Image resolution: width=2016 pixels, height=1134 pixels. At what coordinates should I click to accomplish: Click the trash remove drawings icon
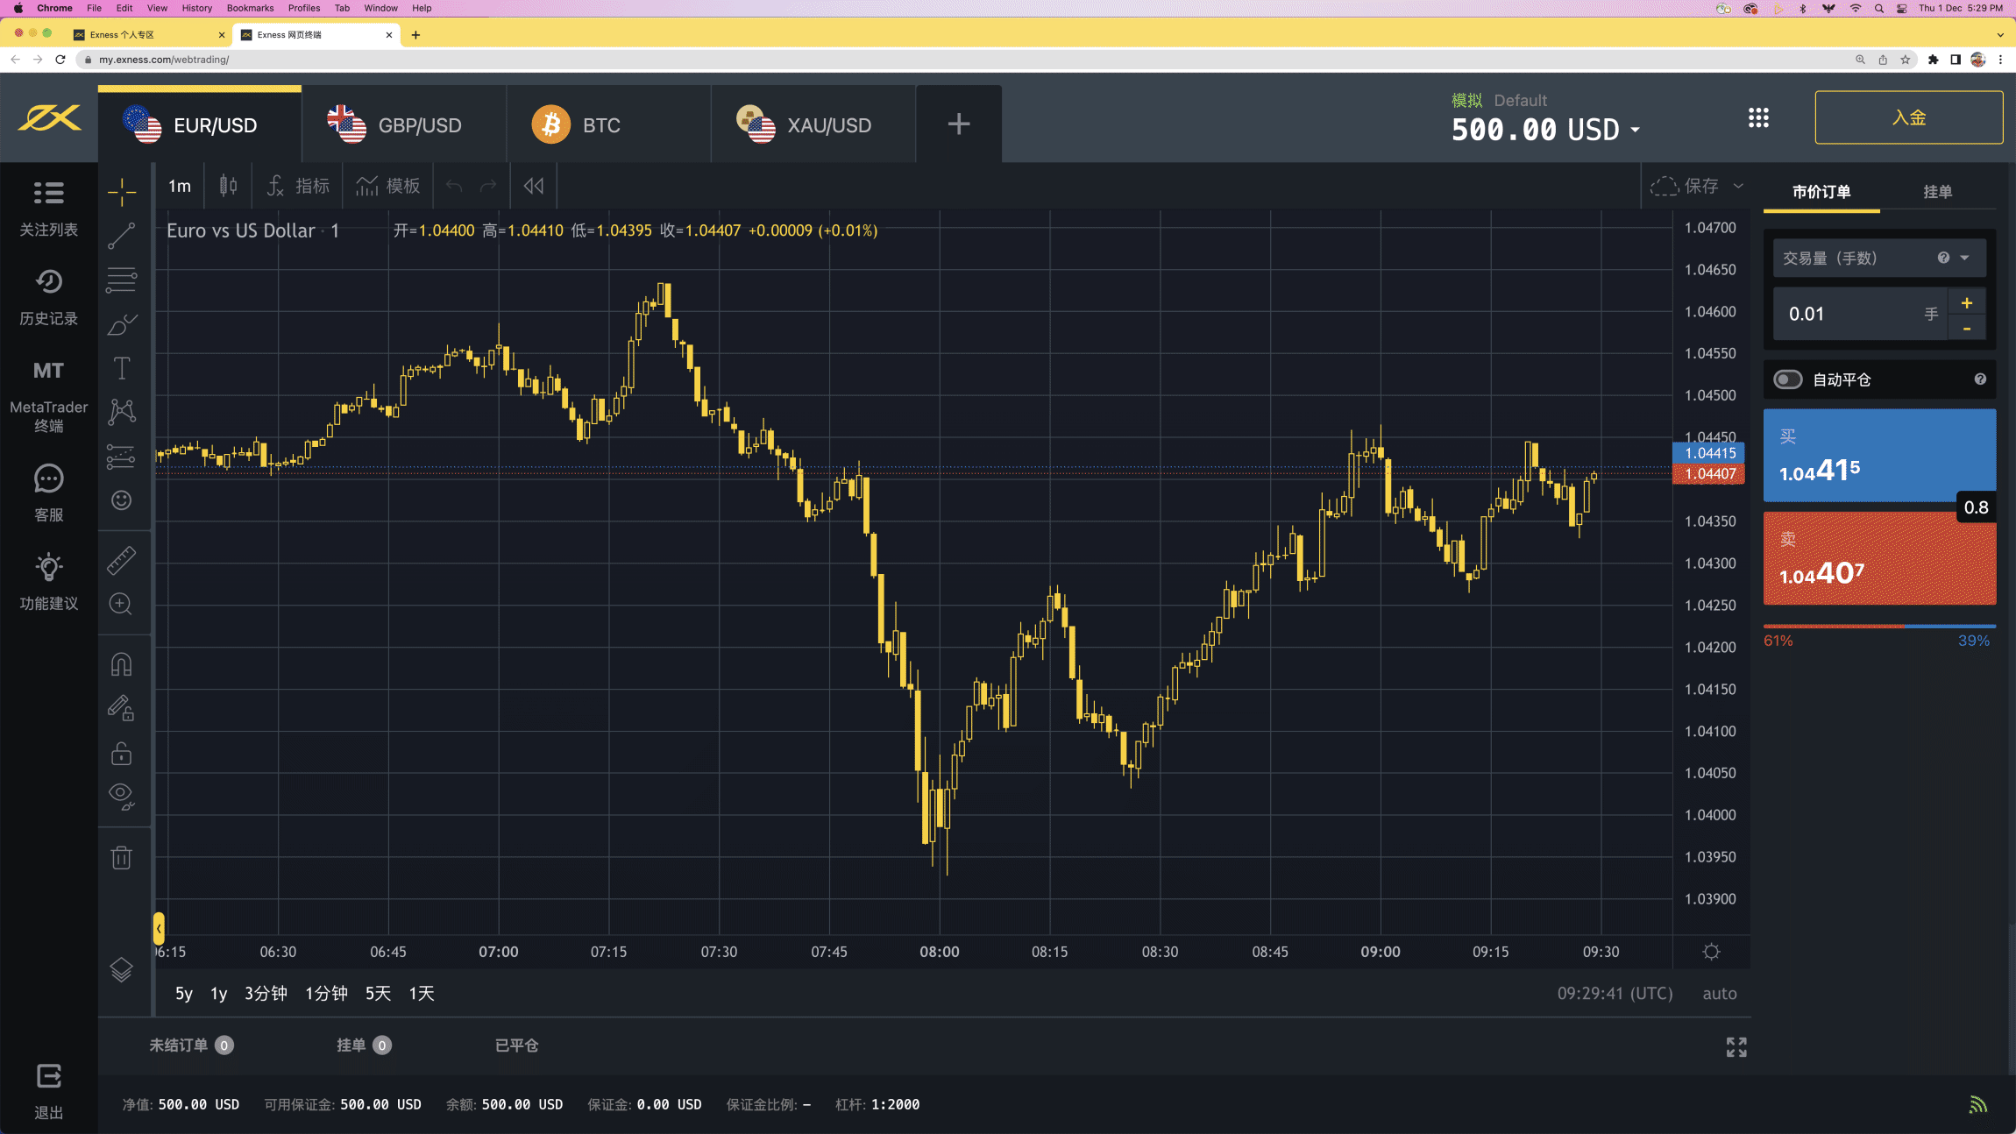tap(121, 857)
